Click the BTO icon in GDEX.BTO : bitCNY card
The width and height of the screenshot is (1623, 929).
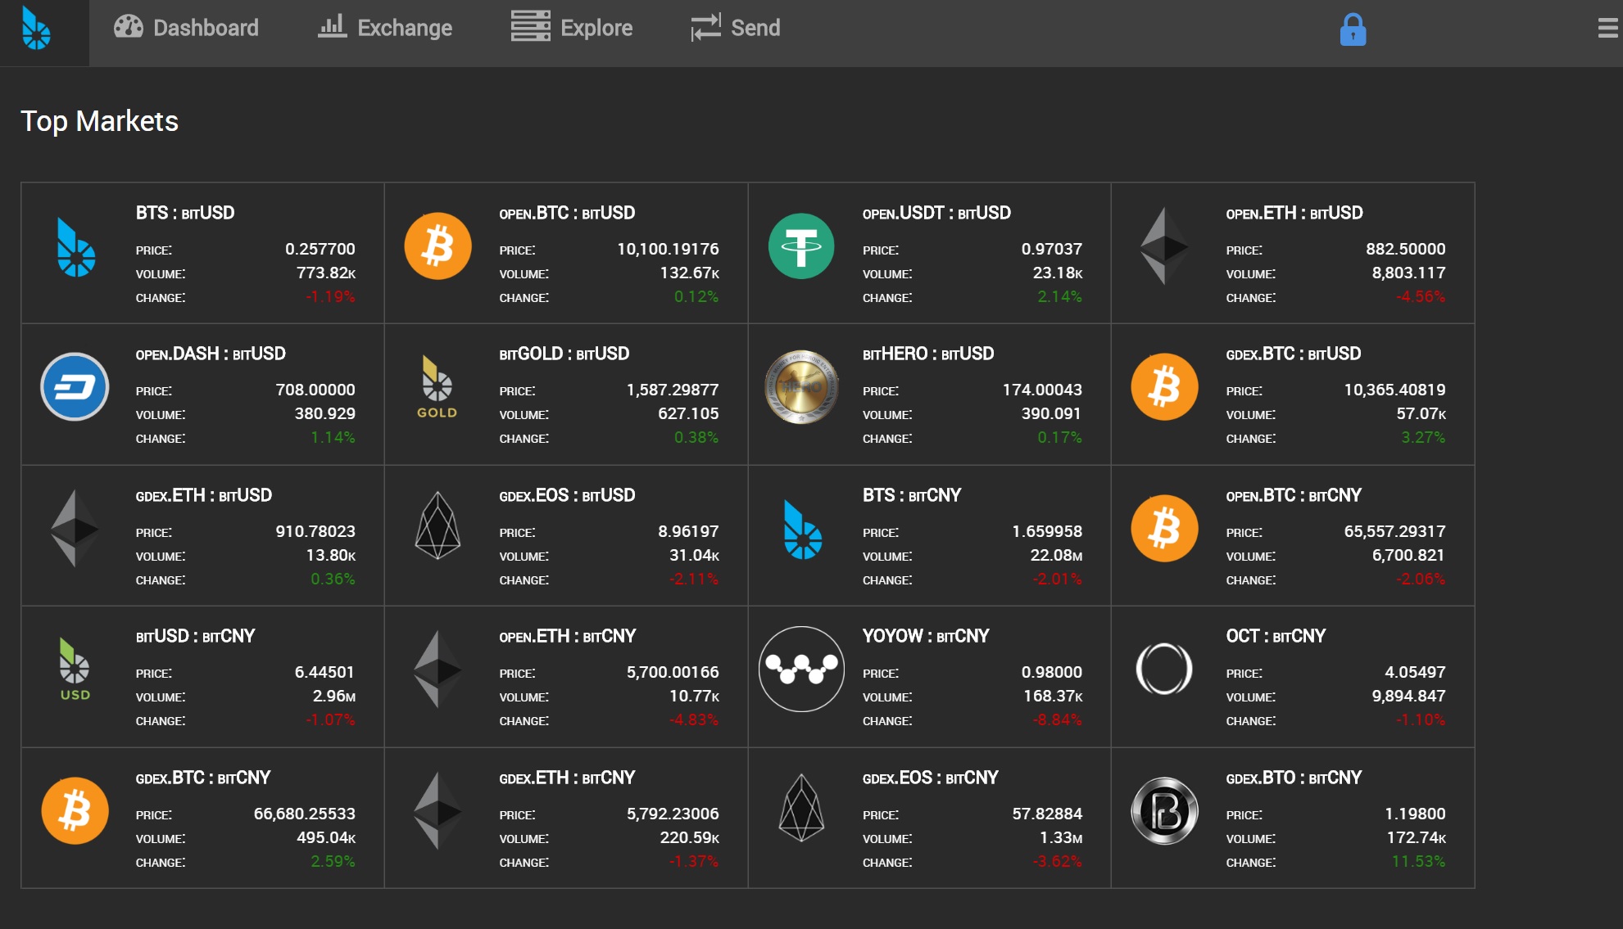(1164, 810)
